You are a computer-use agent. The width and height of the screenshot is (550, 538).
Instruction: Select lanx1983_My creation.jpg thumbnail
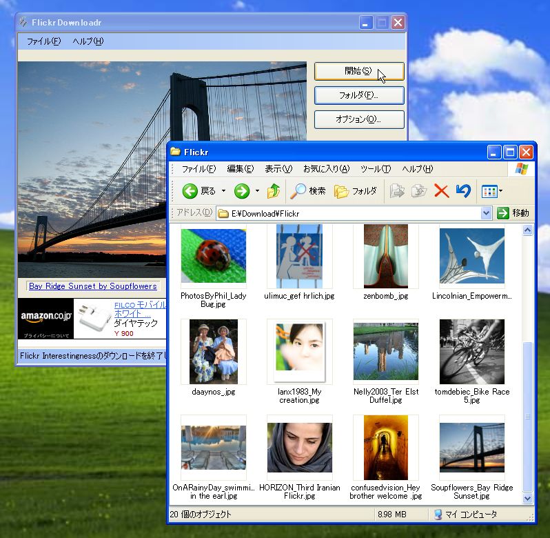point(299,352)
